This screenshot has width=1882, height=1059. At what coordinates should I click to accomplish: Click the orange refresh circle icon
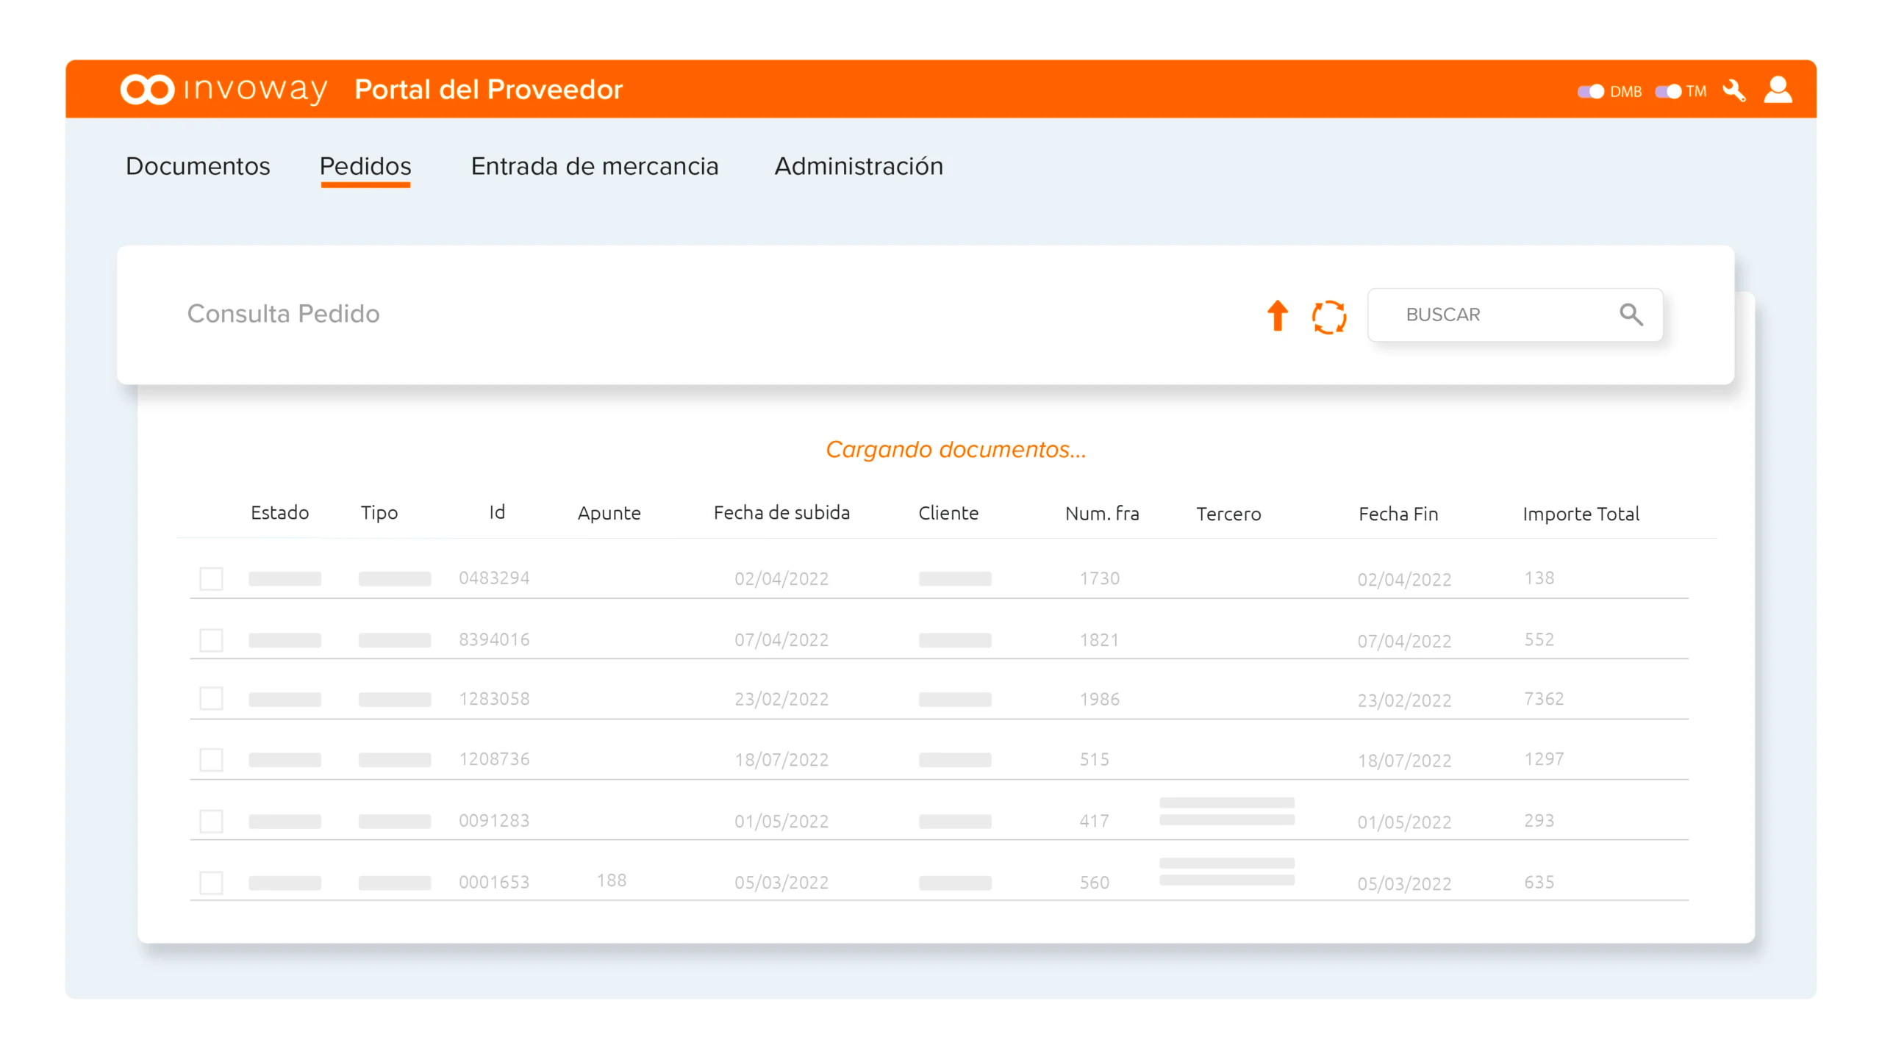coord(1329,317)
